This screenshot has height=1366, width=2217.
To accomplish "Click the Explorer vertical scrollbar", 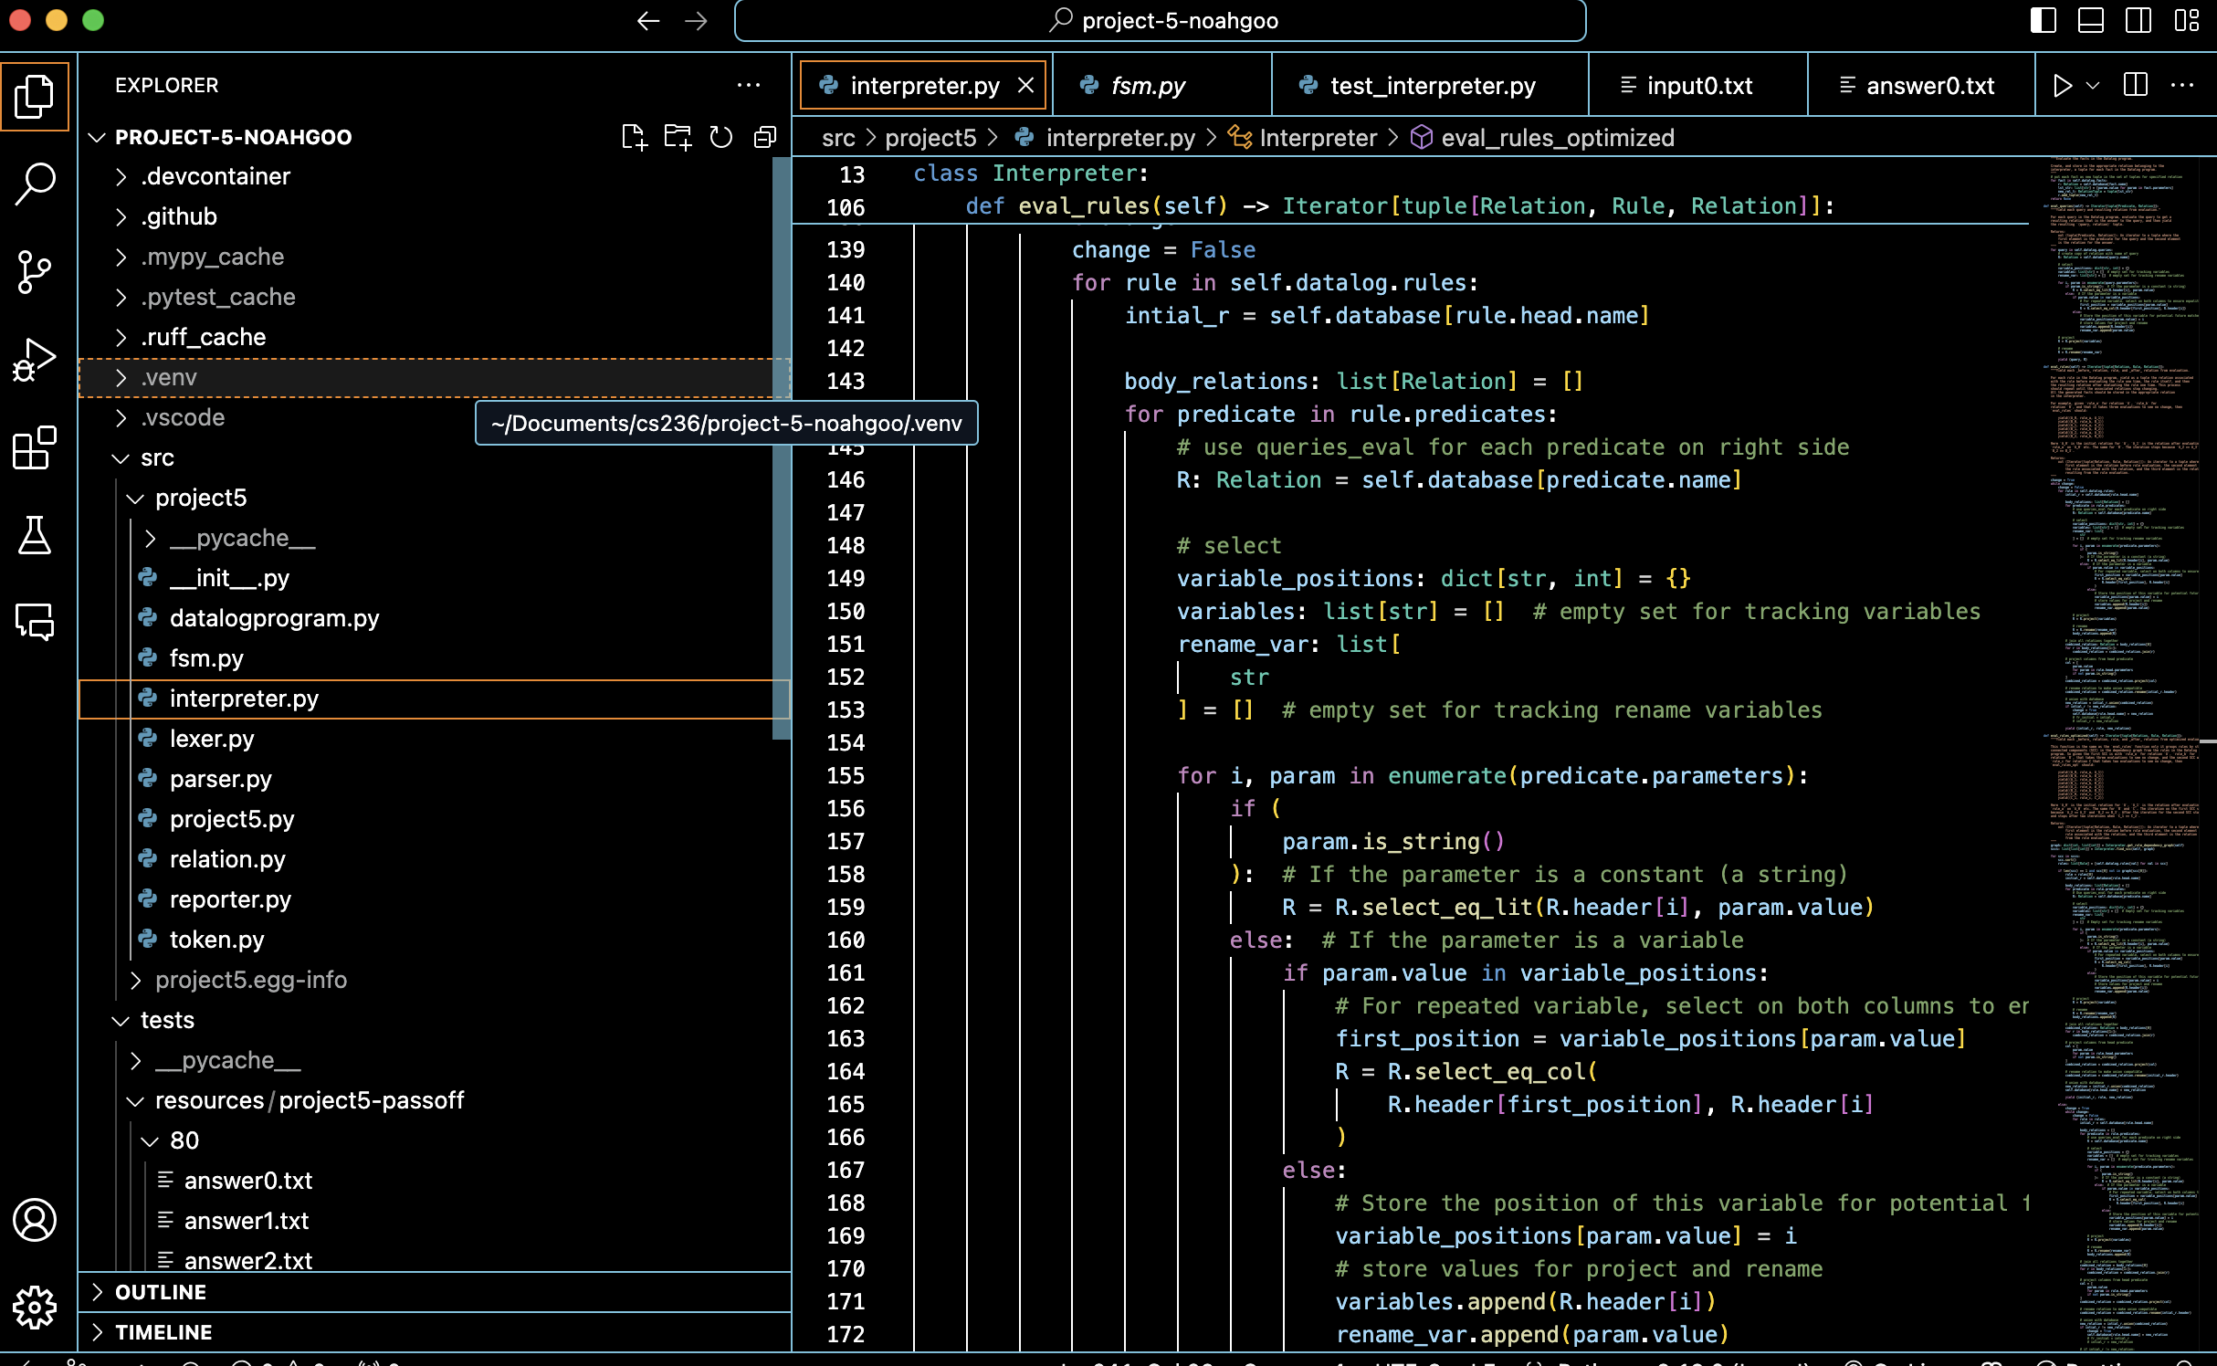I will pyautogui.click(x=782, y=447).
